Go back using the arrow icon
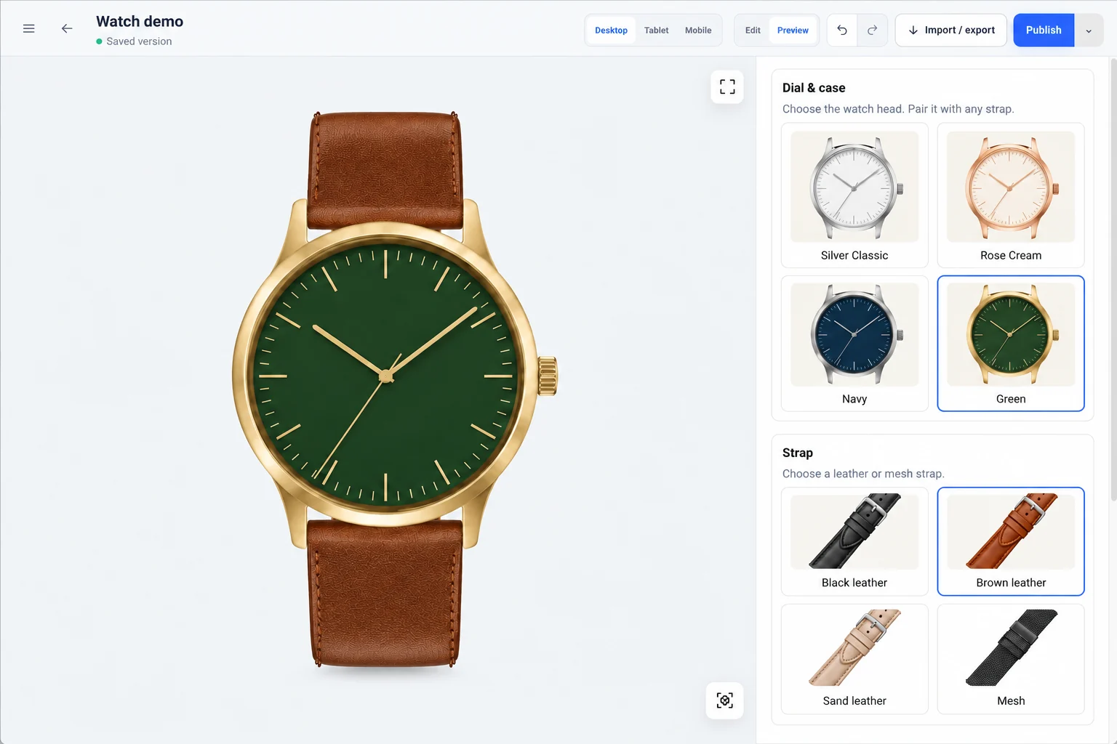Image resolution: width=1117 pixels, height=744 pixels. [x=67, y=29]
